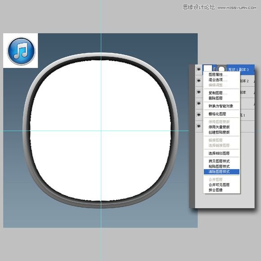Toggle visibility of the 副本 2 layer

coord(199,81)
